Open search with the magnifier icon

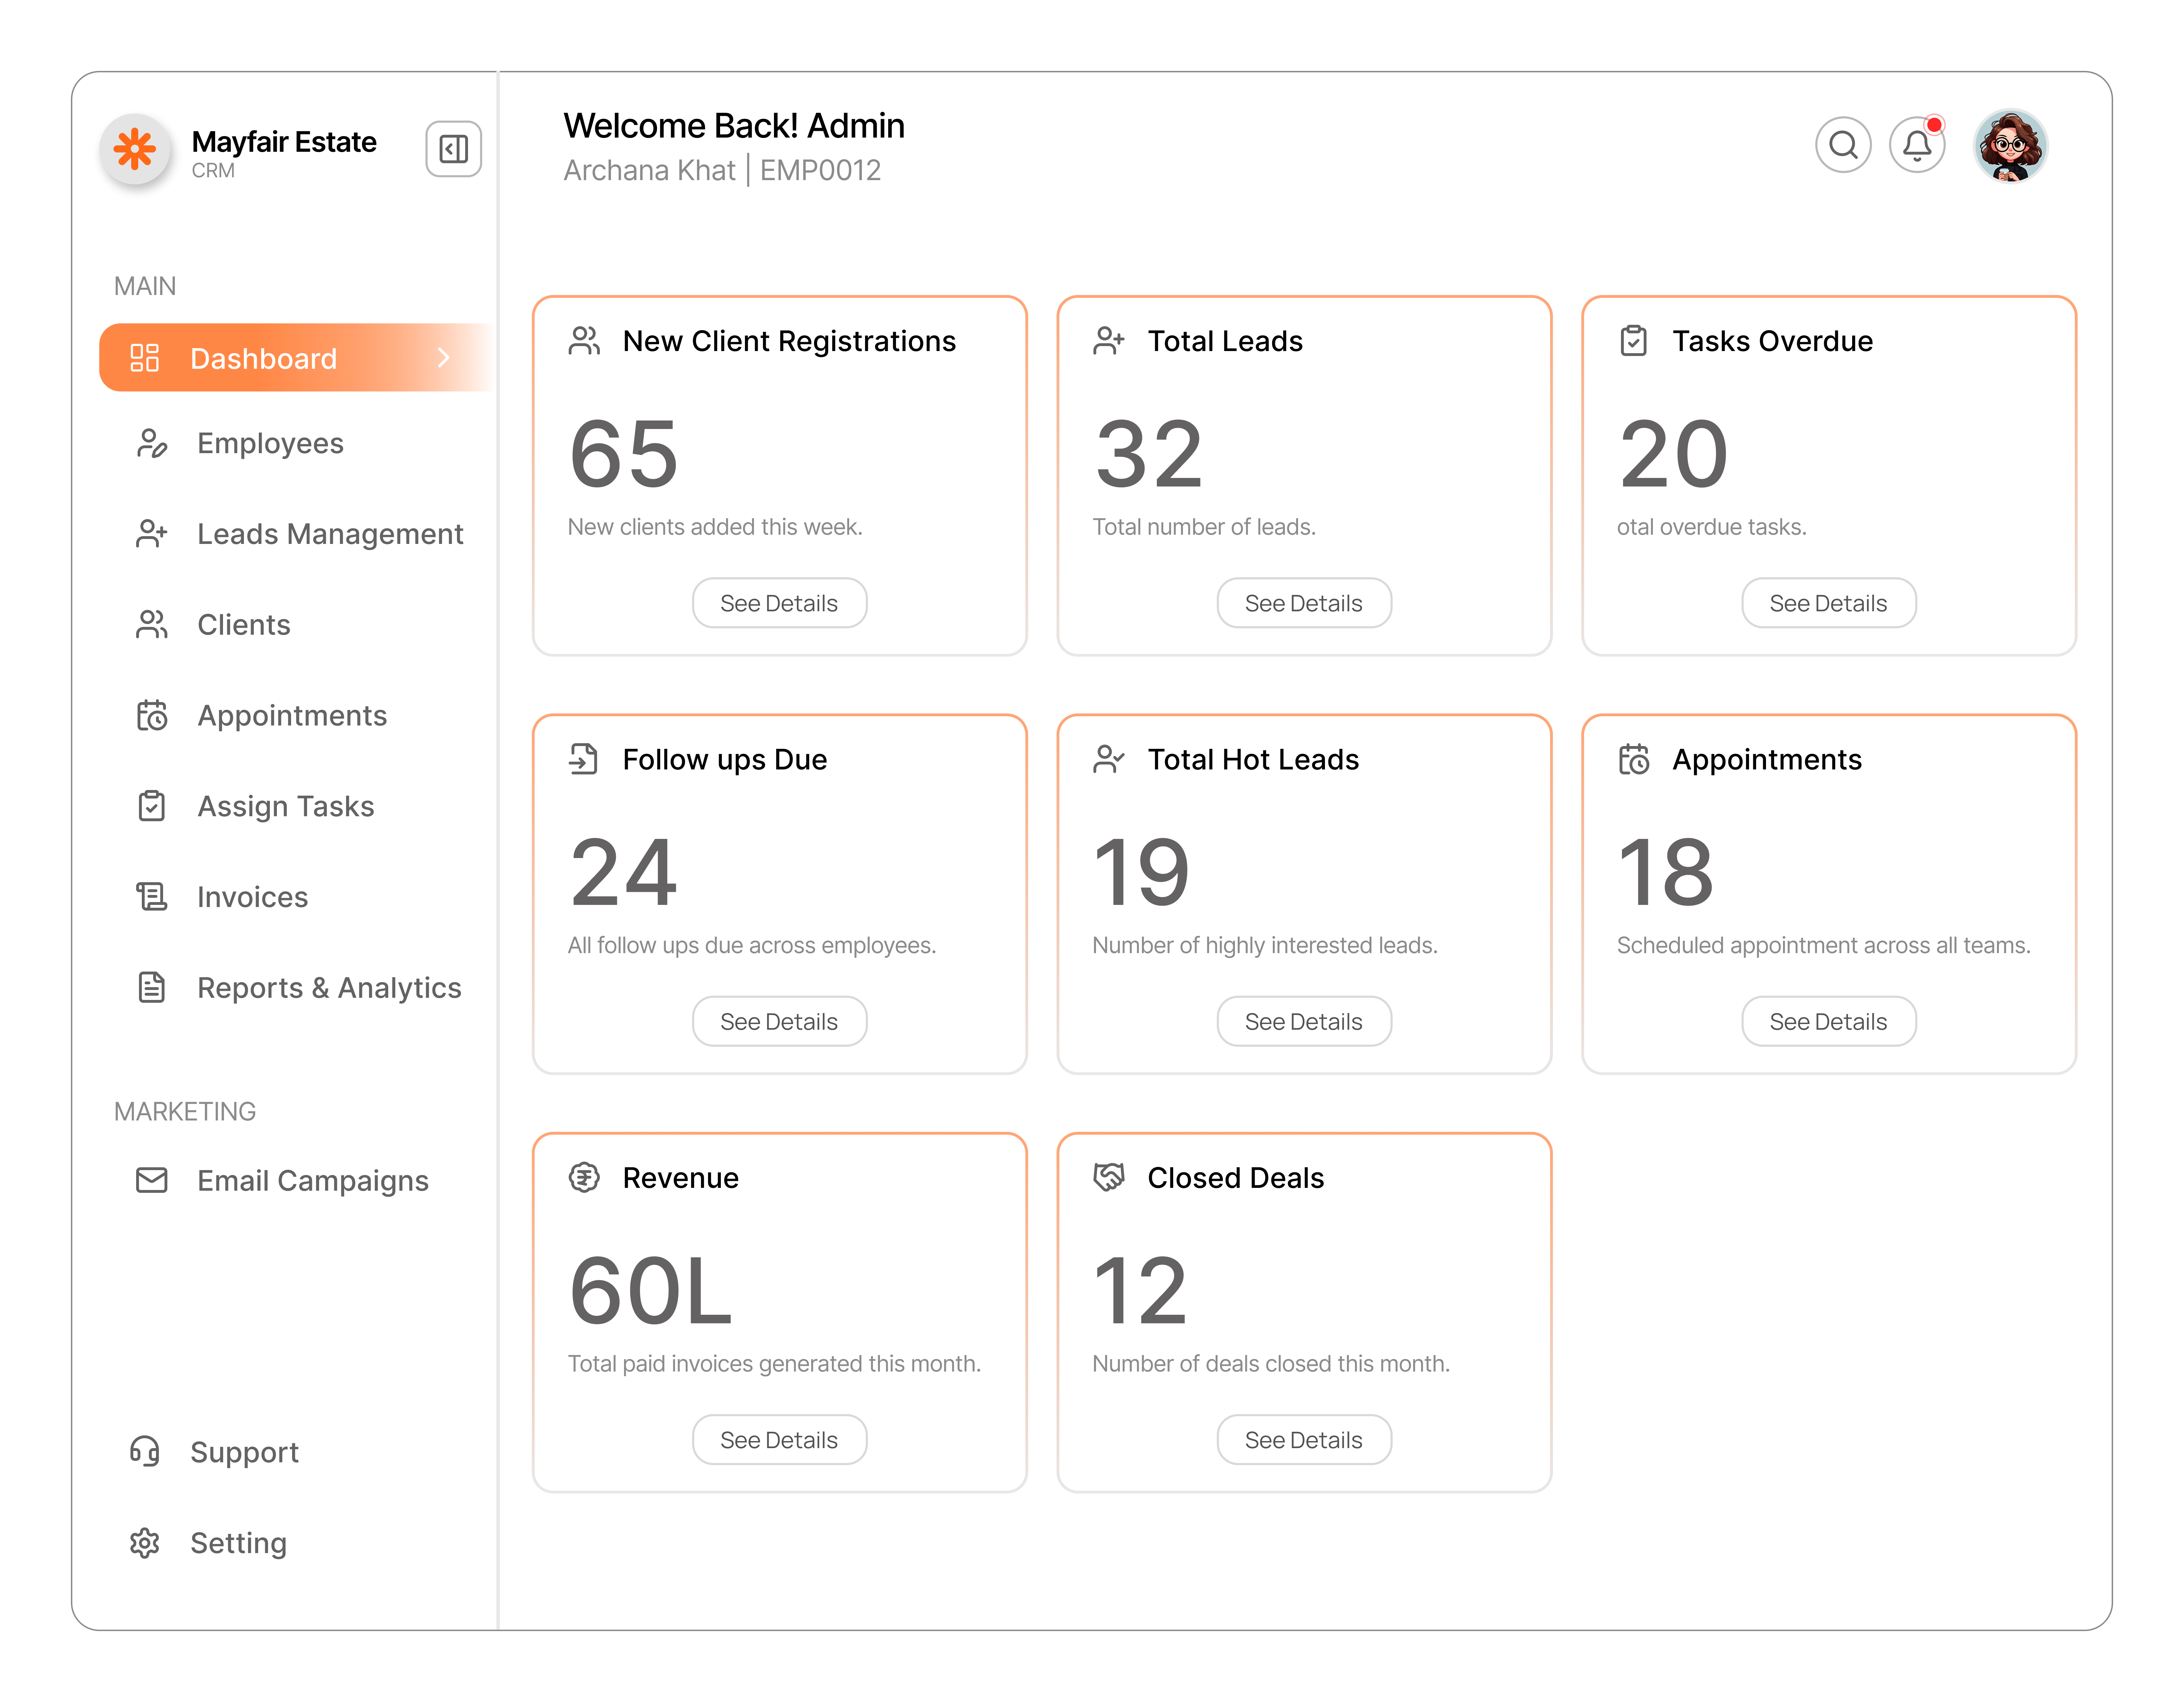click(1843, 145)
